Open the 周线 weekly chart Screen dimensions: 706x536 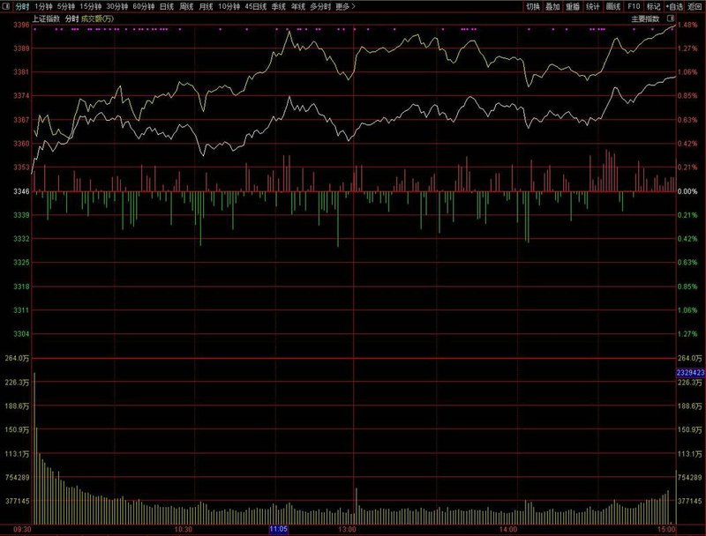pos(186,6)
